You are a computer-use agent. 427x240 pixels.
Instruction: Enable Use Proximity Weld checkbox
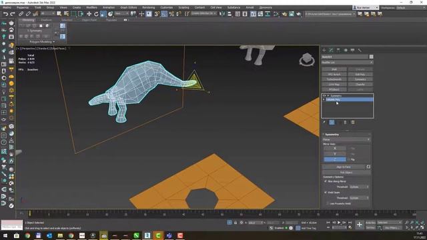tap(328, 203)
